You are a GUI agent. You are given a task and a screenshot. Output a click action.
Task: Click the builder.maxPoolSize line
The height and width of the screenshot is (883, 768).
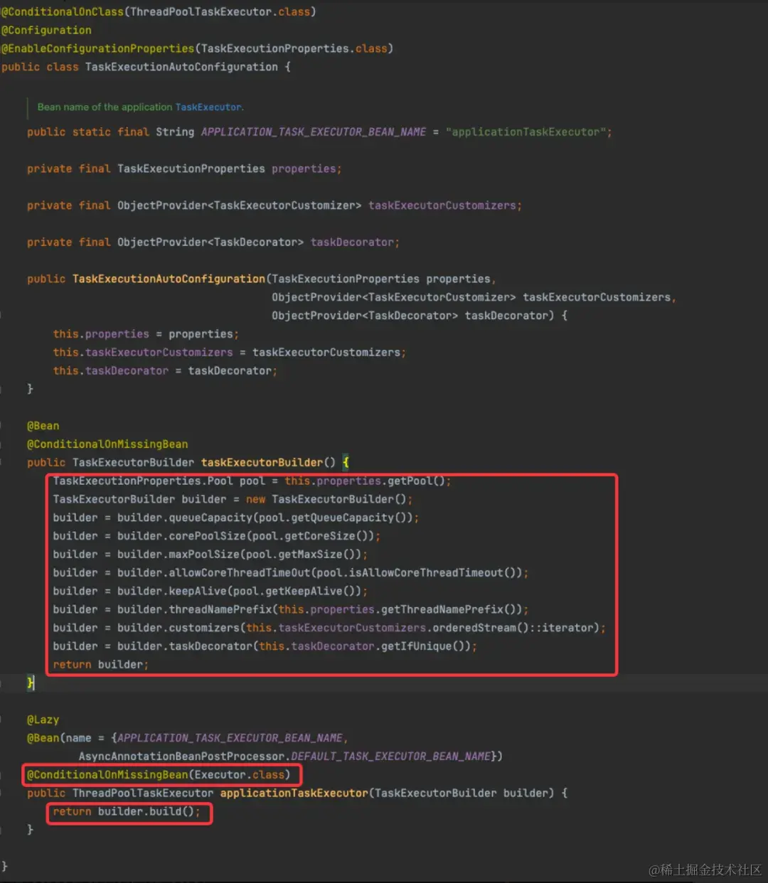click(x=210, y=555)
